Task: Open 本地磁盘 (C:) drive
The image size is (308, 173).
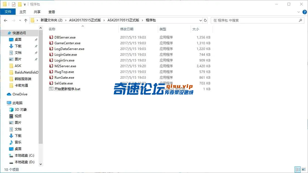Action: click(x=22, y=155)
